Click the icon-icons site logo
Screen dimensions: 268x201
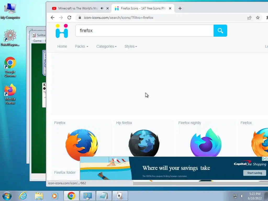(62, 31)
